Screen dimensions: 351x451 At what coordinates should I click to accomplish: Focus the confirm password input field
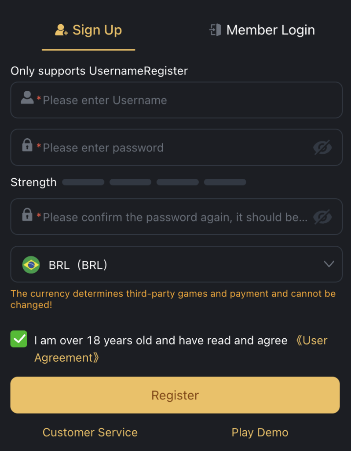point(175,217)
